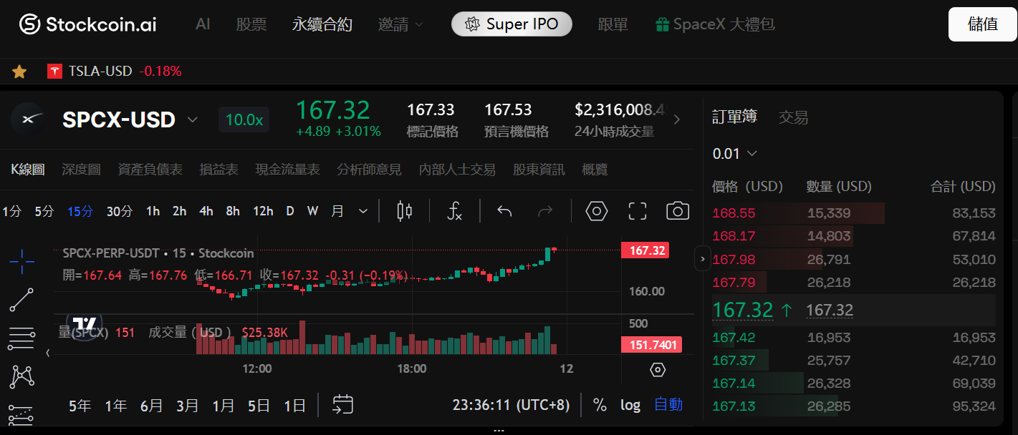Collapse the order book side panel arrow
This screenshot has width=1018, height=435.
(x=702, y=258)
